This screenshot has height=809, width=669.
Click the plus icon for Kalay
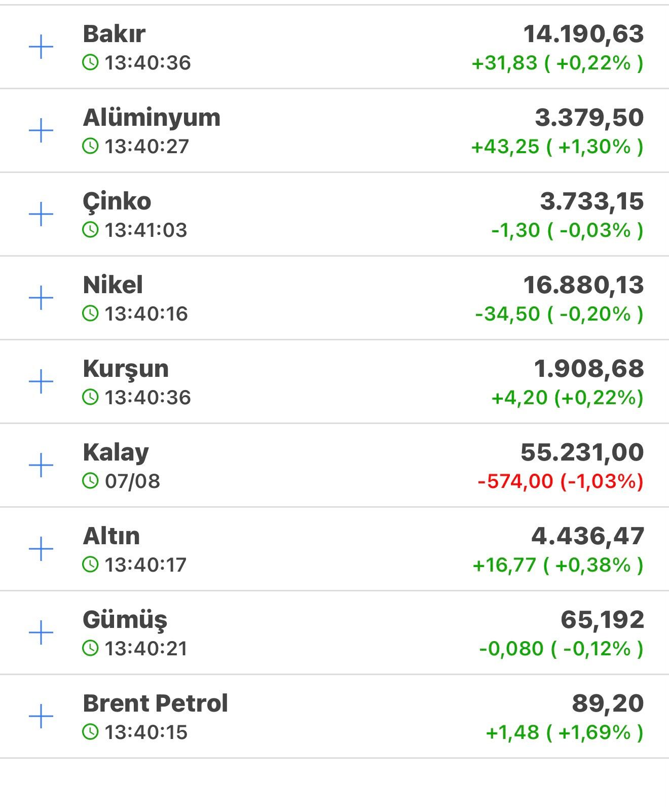pyautogui.click(x=41, y=465)
